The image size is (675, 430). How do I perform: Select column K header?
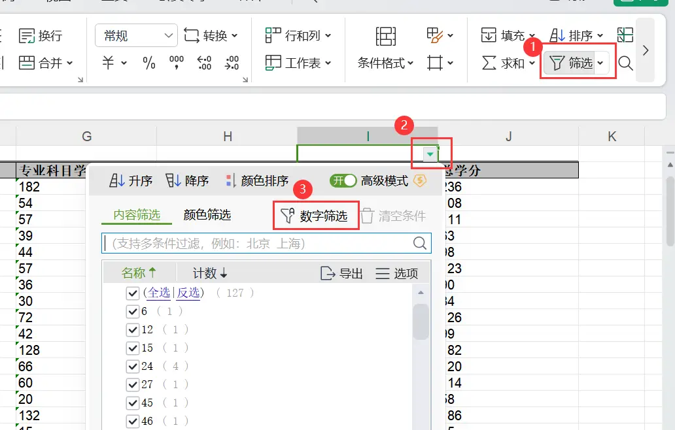pos(612,137)
